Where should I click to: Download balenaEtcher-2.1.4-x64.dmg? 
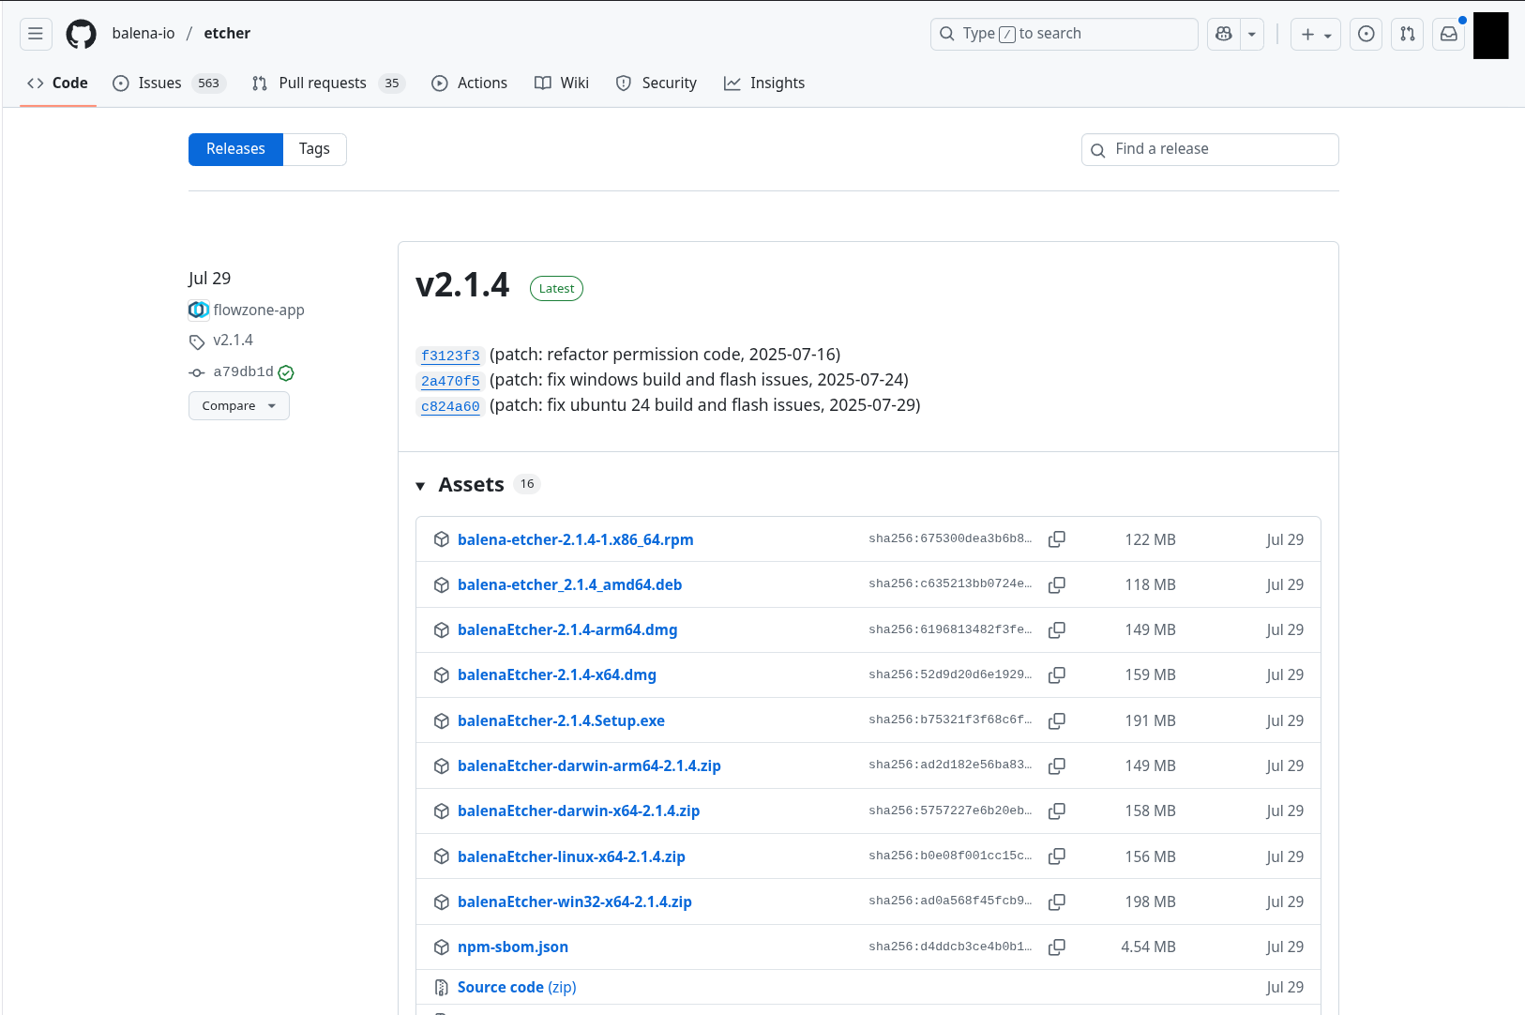click(556, 675)
